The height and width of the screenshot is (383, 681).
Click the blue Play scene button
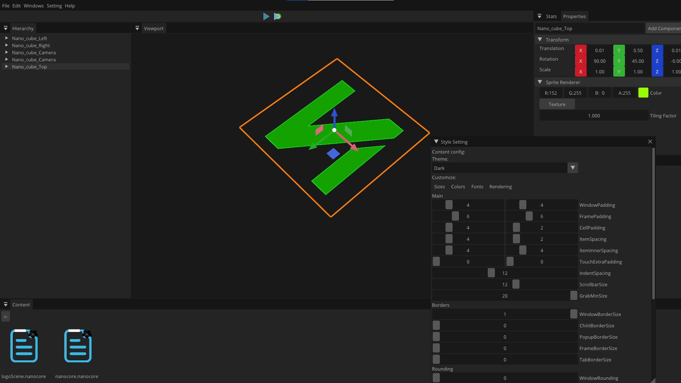(266, 16)
